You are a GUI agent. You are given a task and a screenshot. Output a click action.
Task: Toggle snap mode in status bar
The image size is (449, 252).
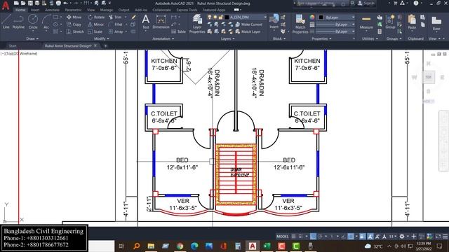tap(300, 237)
